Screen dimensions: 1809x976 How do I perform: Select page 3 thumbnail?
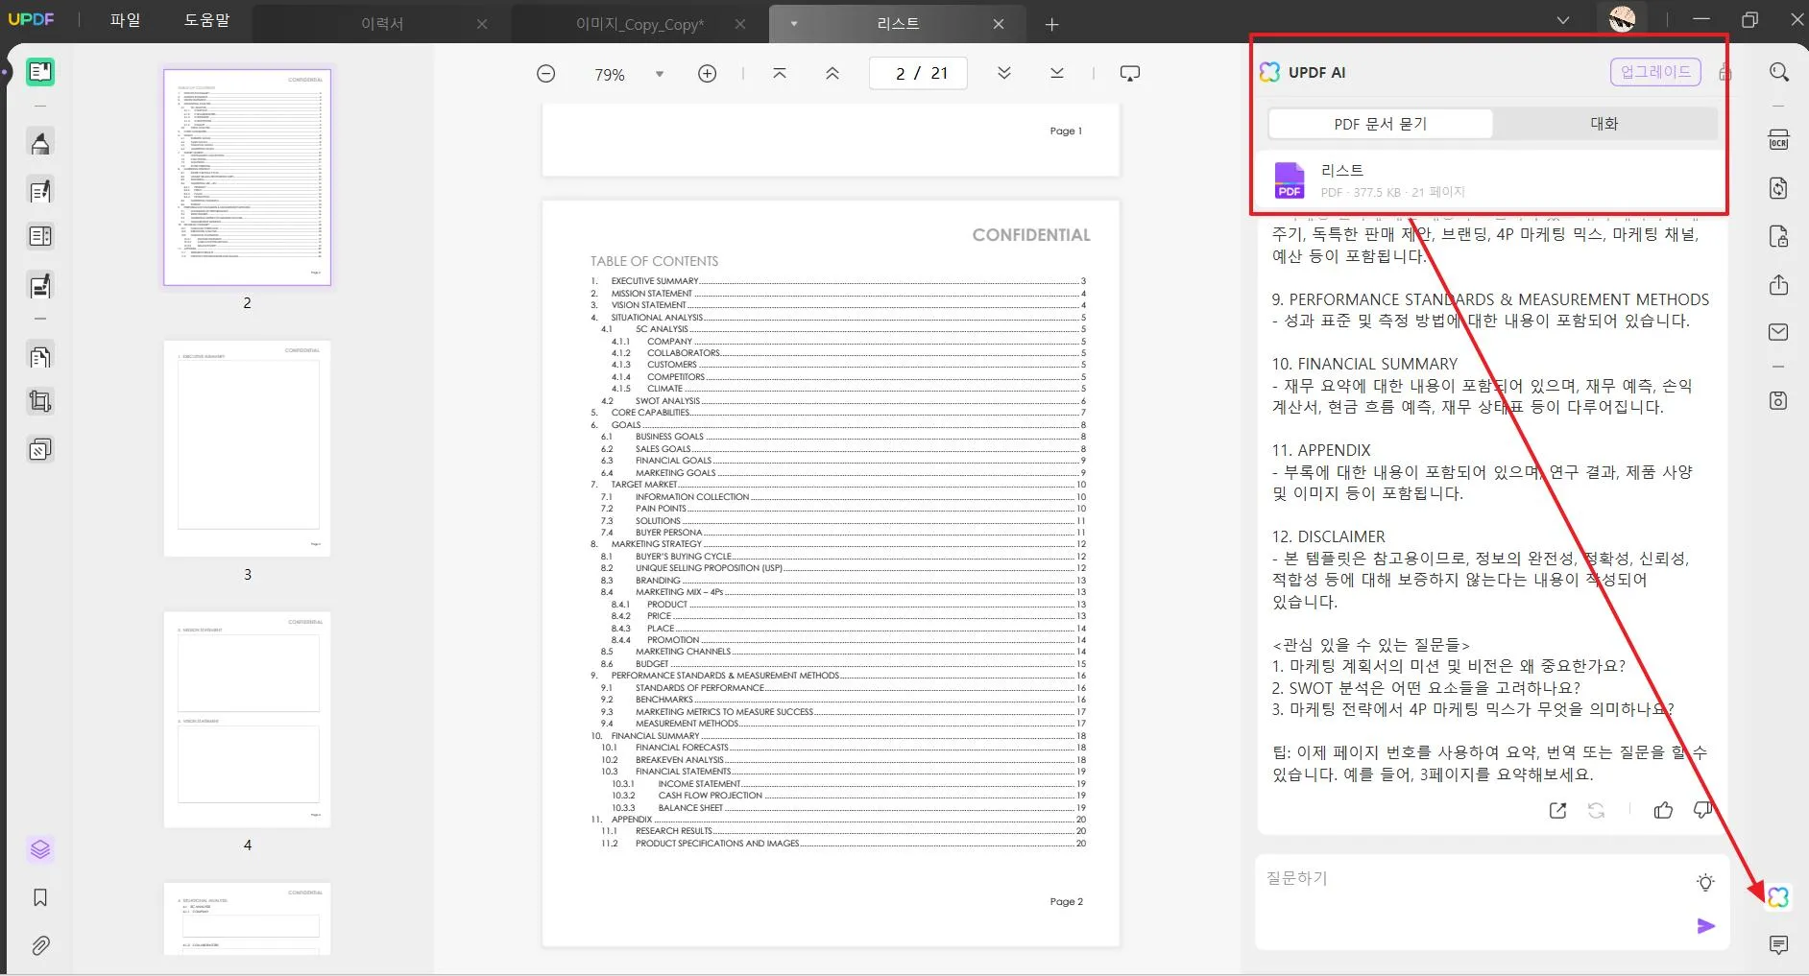point(247,448)
